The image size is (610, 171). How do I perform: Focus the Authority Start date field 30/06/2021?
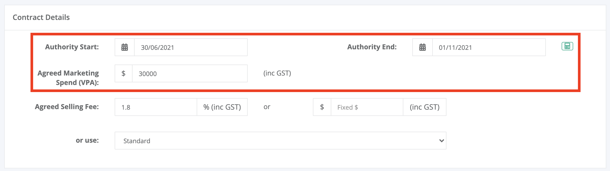coord(191,47)
